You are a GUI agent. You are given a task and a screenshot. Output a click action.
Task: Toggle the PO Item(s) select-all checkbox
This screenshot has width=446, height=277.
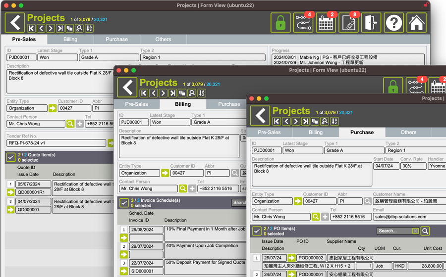click(257, 231)
